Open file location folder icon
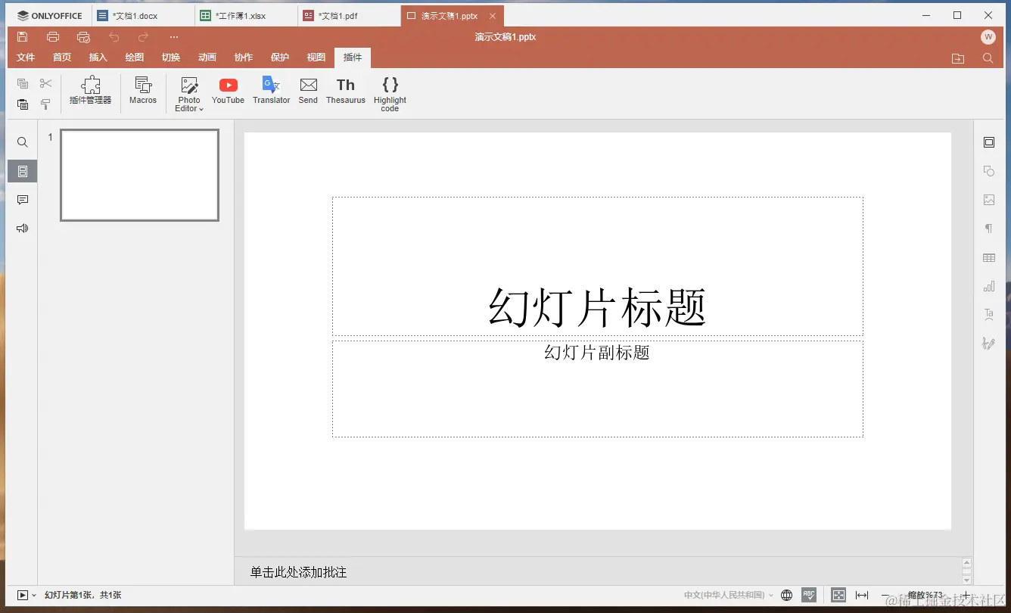This screenshot has height=613, width=1011. (x=958, y=58)
